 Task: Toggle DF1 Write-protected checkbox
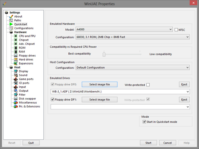[148, 99]
